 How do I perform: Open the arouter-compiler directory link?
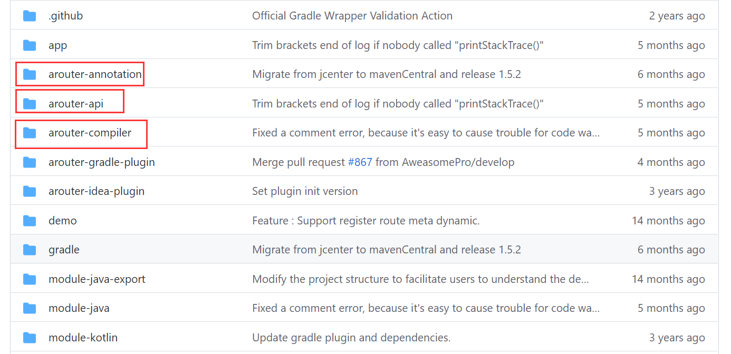(x=90, y=133)
